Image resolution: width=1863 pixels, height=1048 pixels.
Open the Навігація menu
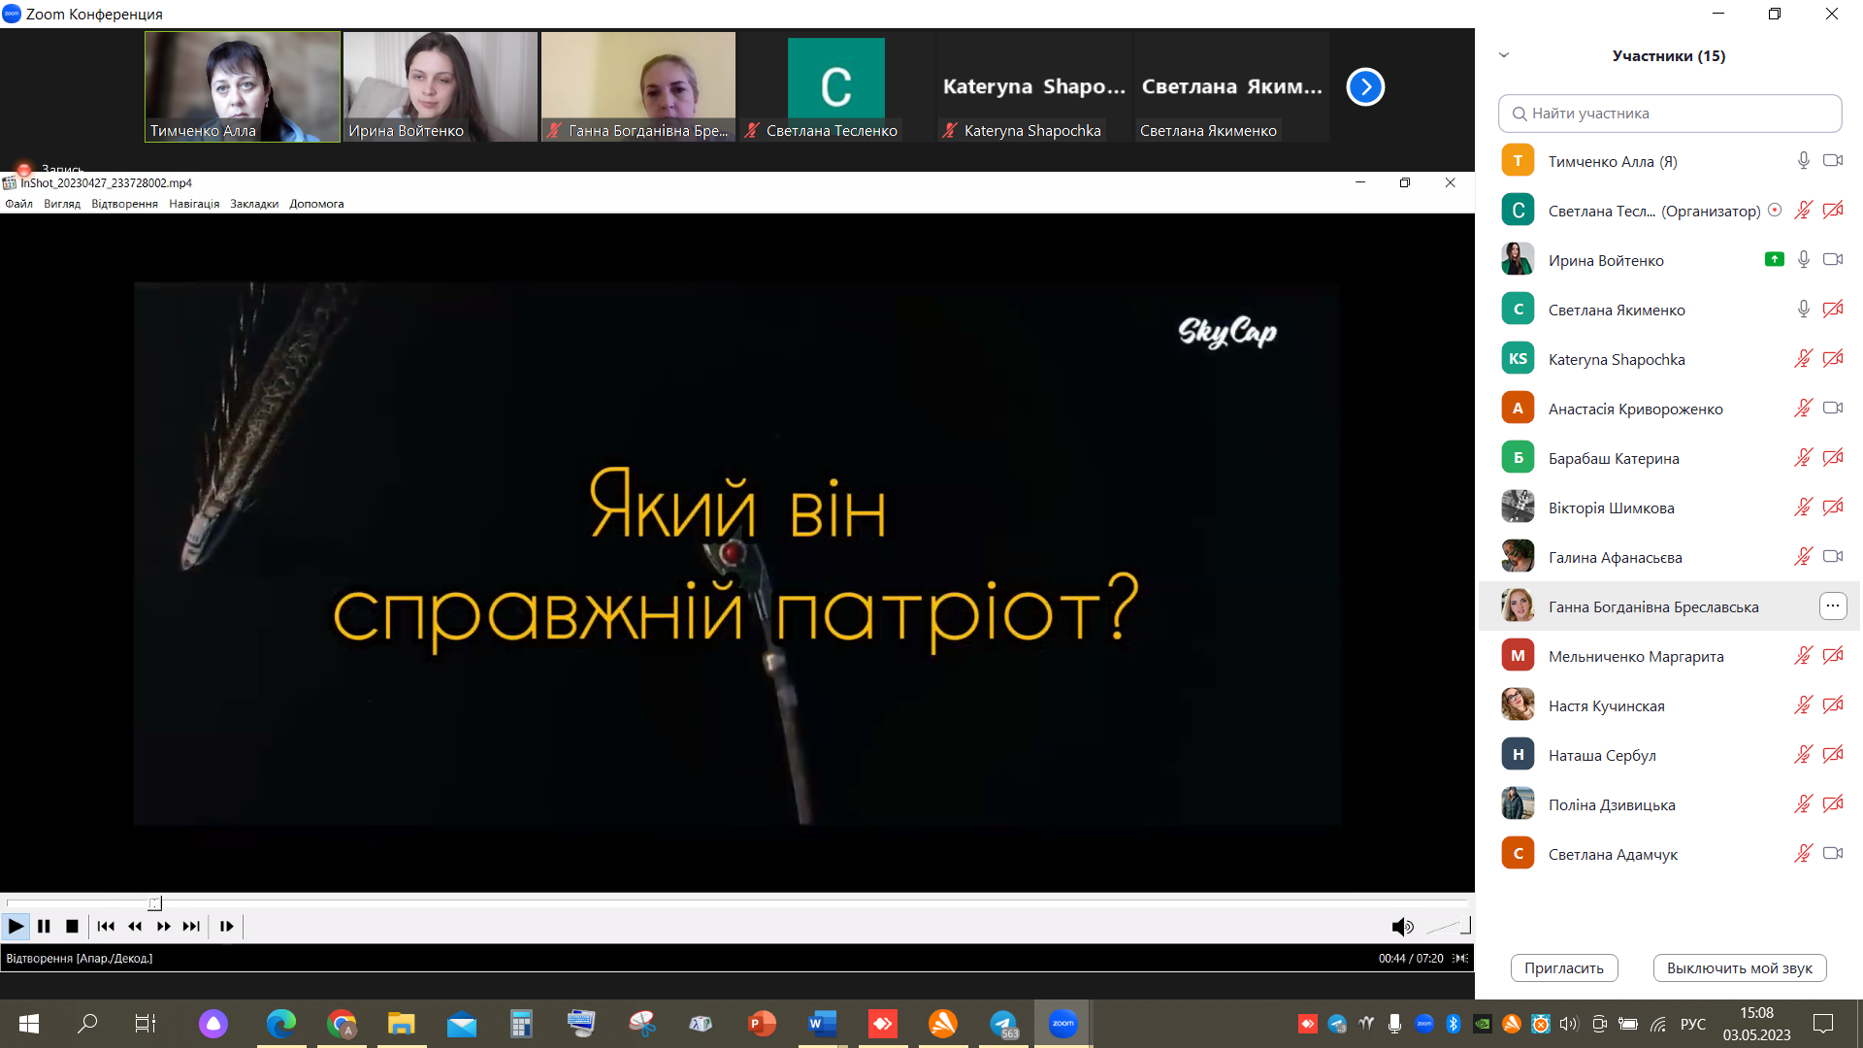coord(194,204)
